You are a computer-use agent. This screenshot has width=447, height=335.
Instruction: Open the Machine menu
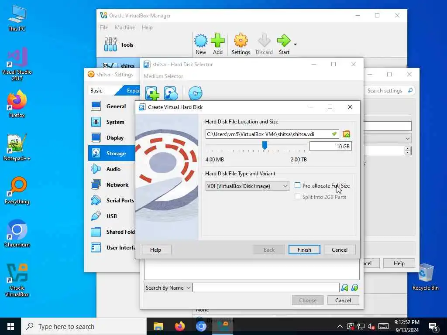125,27
